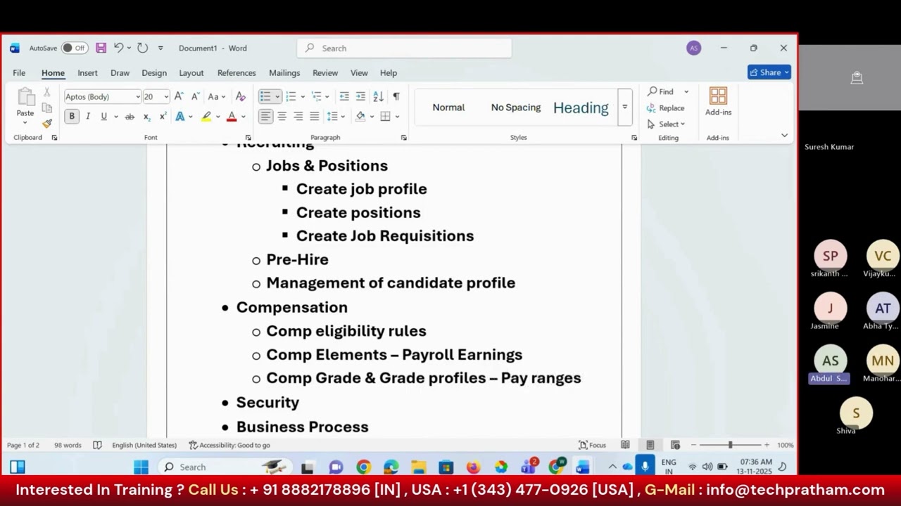Click Find in the Editing group
This screenshot has width=901, height=506.
[x=661, y=92]
